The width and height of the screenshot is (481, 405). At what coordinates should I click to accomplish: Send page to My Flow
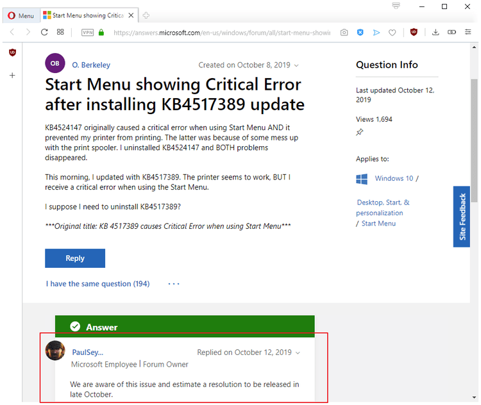[x=376, y=33]
